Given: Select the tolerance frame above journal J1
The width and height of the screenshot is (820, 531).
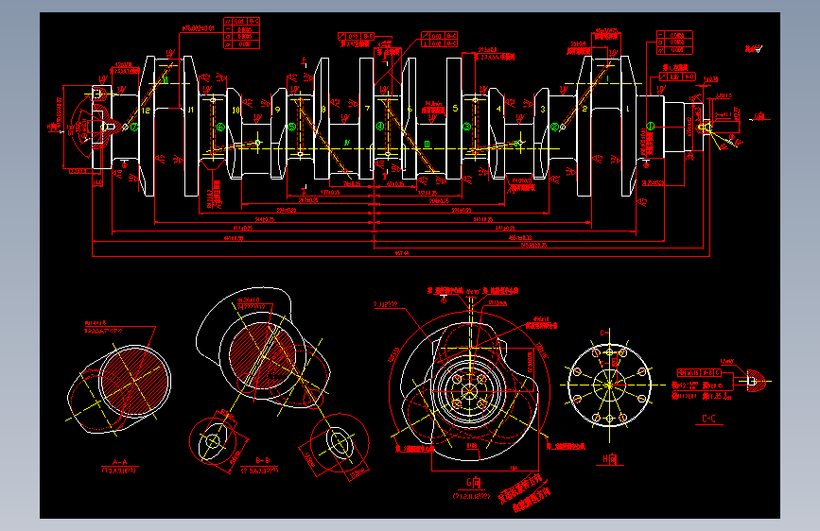Looking at the screenshot, I should click(241, 33).
